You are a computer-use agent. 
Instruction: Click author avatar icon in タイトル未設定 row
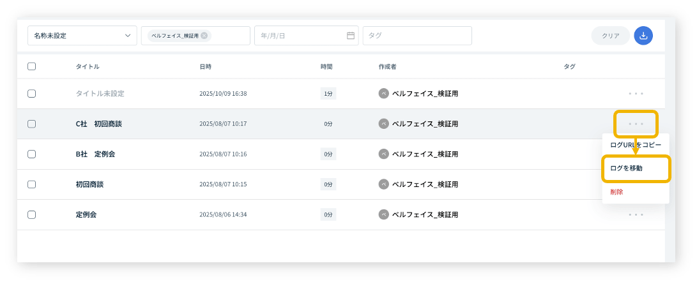[383, 93]
